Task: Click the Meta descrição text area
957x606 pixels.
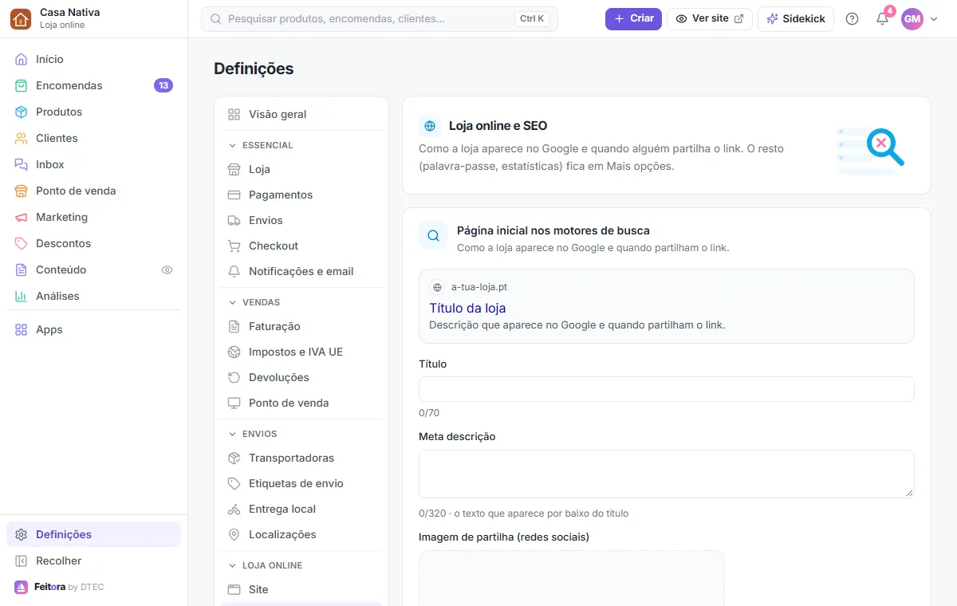Action: coord(667,474)
